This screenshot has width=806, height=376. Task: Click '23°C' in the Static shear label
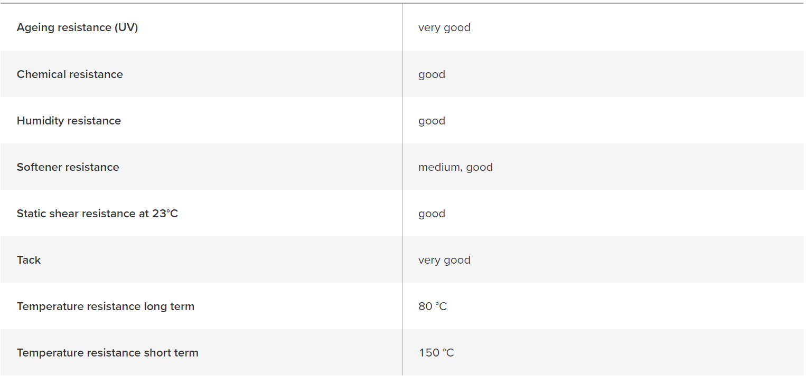coord(165,214)
